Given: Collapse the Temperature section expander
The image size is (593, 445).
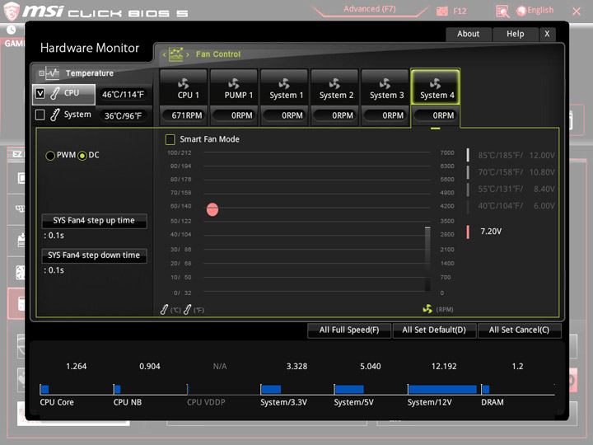Looking at the screenshot, I should point(42,73).
